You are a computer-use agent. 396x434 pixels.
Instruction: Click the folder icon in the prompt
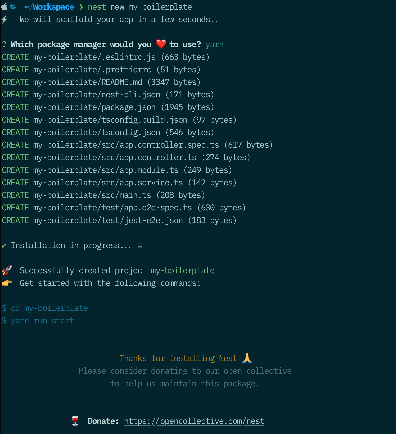click(x=13, y=7)
